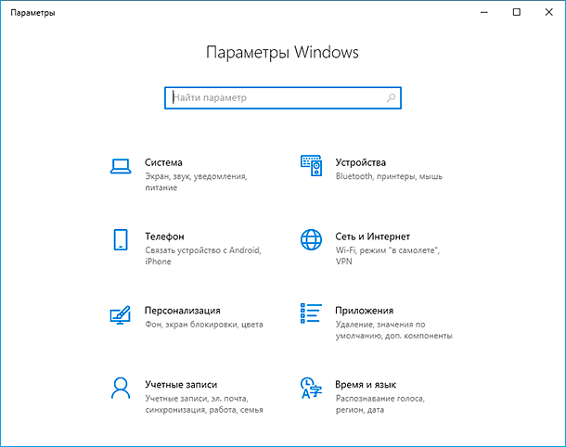This screenshot has width=566, height=447.
Task: Click the Телефон phone icon
Action: 121,239
